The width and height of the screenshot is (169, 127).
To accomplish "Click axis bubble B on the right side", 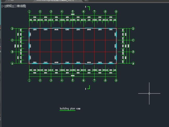I will pos(133,52).
